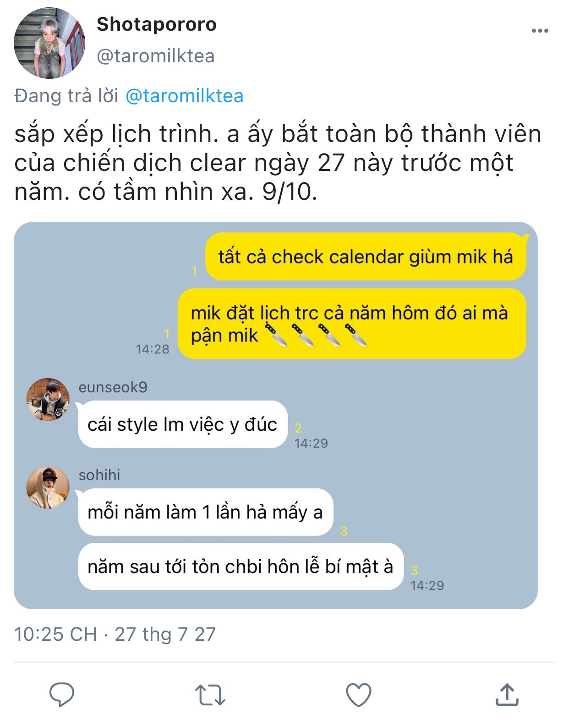Tap the 'cái style lm việc y đúc' message

182,424
